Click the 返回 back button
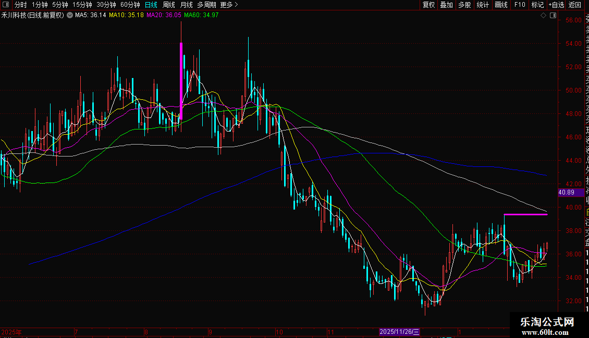589x338 pixels. click(x=575, y=5)
